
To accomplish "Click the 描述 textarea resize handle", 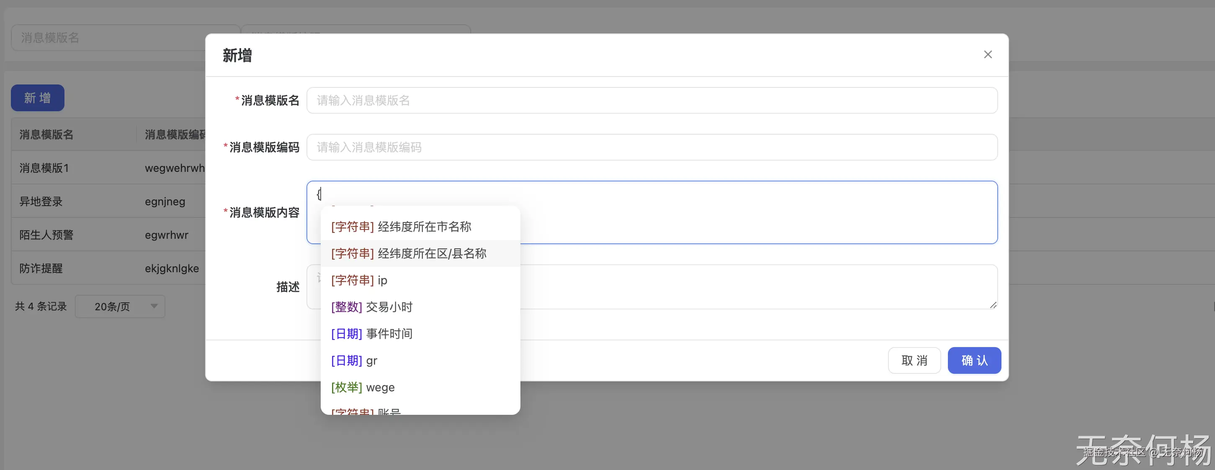I will click(x=993, y=305).
